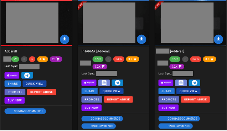This screenshot has width=227, height=131.
Task: Select the COINBASE-COMMERCE chip under the Adderall listing
Action: point(25,111)
